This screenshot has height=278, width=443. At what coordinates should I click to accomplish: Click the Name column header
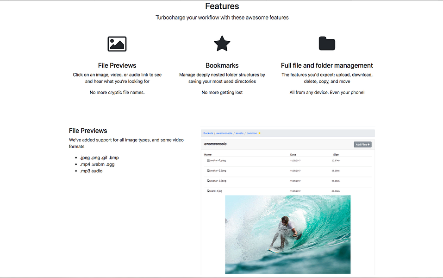click(x=208, y=155)
